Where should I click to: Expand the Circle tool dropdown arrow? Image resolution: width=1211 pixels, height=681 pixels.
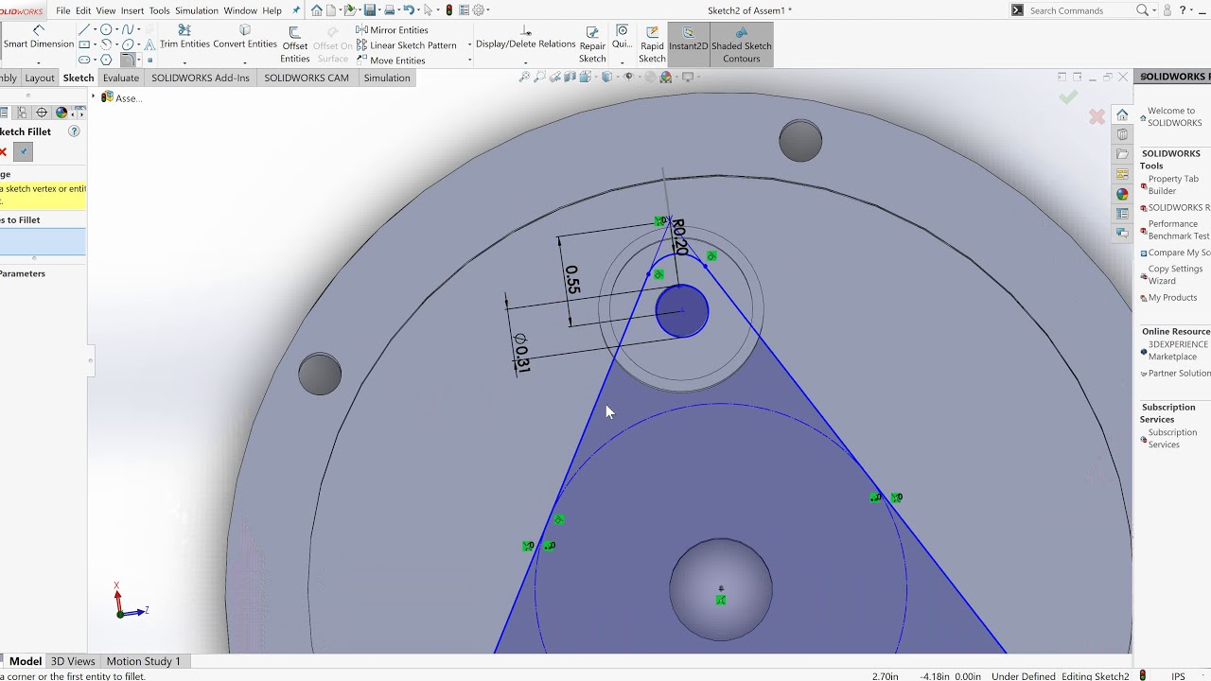pos(116,29)
